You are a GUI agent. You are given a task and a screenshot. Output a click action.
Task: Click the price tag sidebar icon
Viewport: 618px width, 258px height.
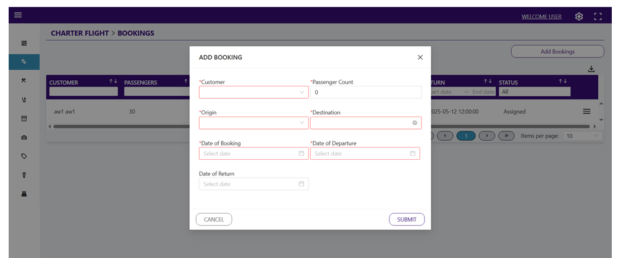click(24, 156)
